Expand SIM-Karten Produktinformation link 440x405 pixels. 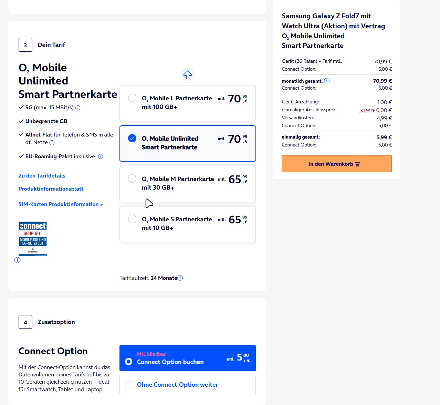coord(61,204)
